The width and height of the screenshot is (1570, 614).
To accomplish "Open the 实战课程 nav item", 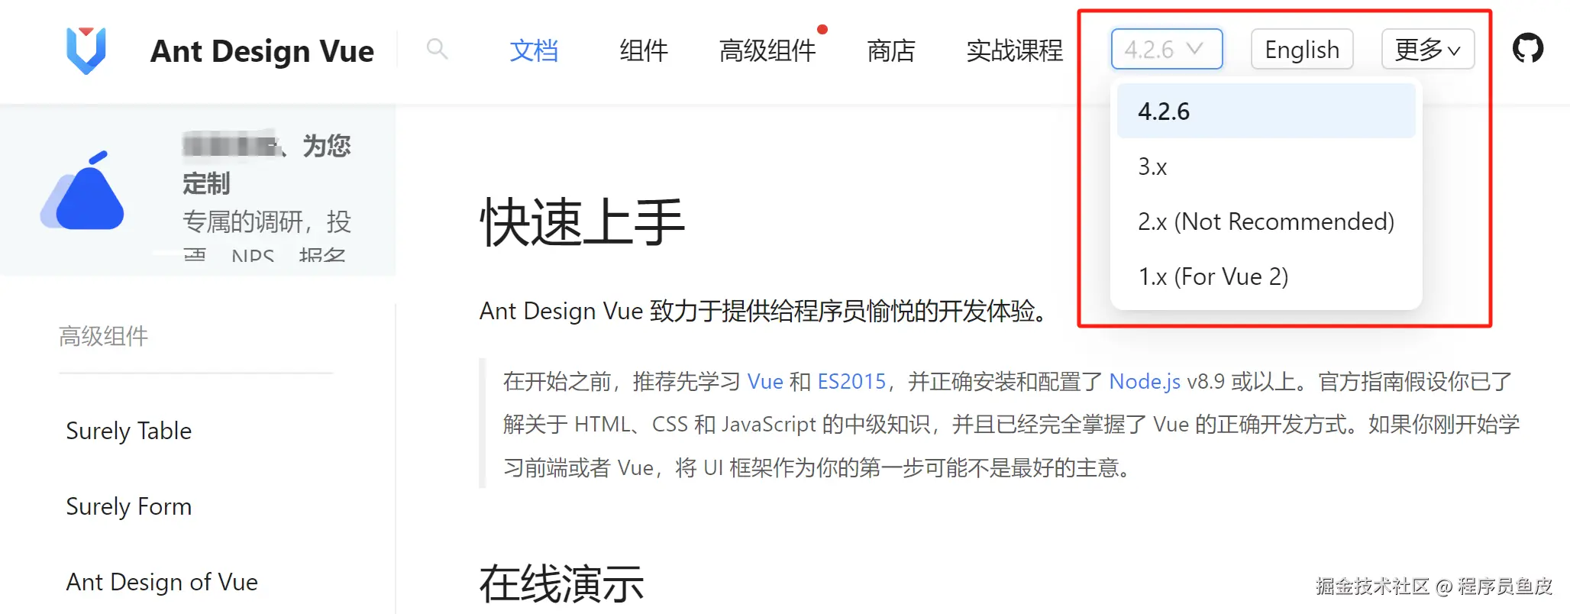I will click(x=1014, y=50).
